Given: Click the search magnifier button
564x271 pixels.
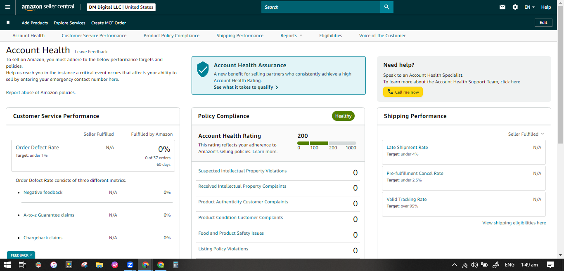Looking at the screenshot, I should coord(386,7).
